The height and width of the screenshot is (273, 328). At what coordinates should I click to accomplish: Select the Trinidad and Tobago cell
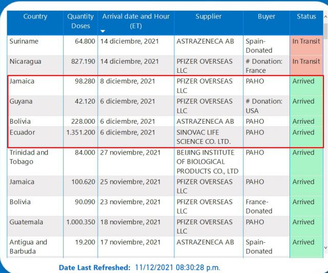pyautogui.click(x=29, y=157)
